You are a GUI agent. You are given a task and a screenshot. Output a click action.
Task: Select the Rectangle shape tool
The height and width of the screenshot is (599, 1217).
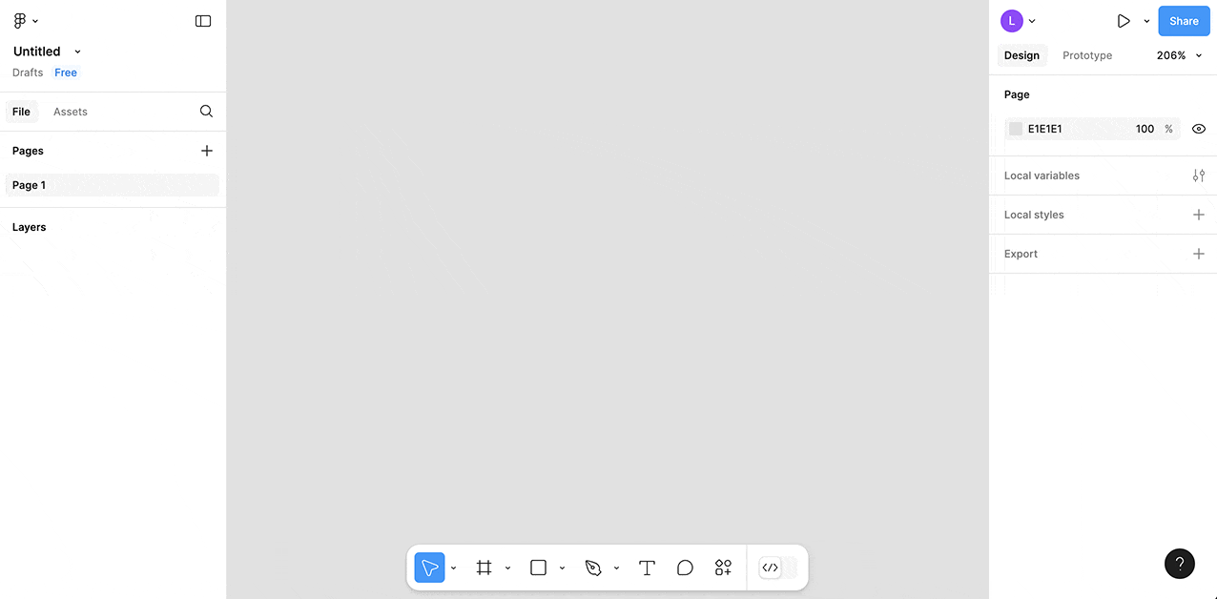538,568
